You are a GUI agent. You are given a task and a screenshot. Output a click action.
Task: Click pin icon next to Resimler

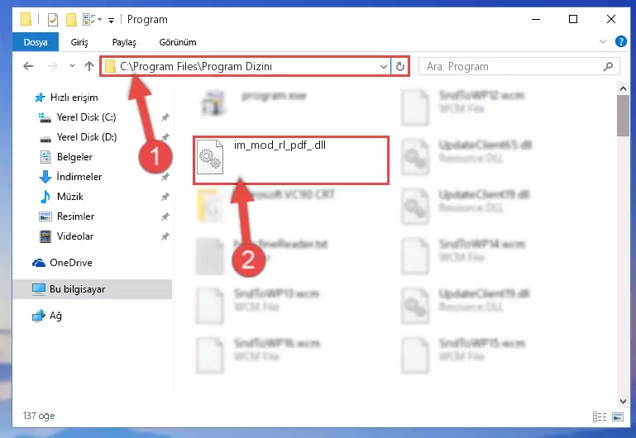pos(165,217)
